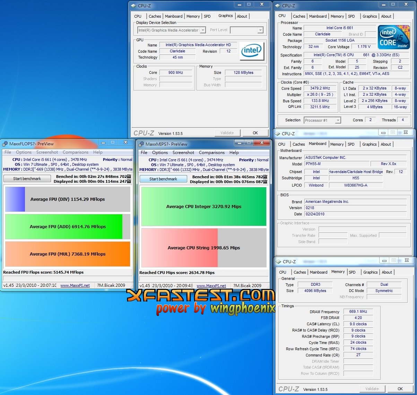
Task: Click OK in the CPU-Z Memory window
Action: point(400,389)
